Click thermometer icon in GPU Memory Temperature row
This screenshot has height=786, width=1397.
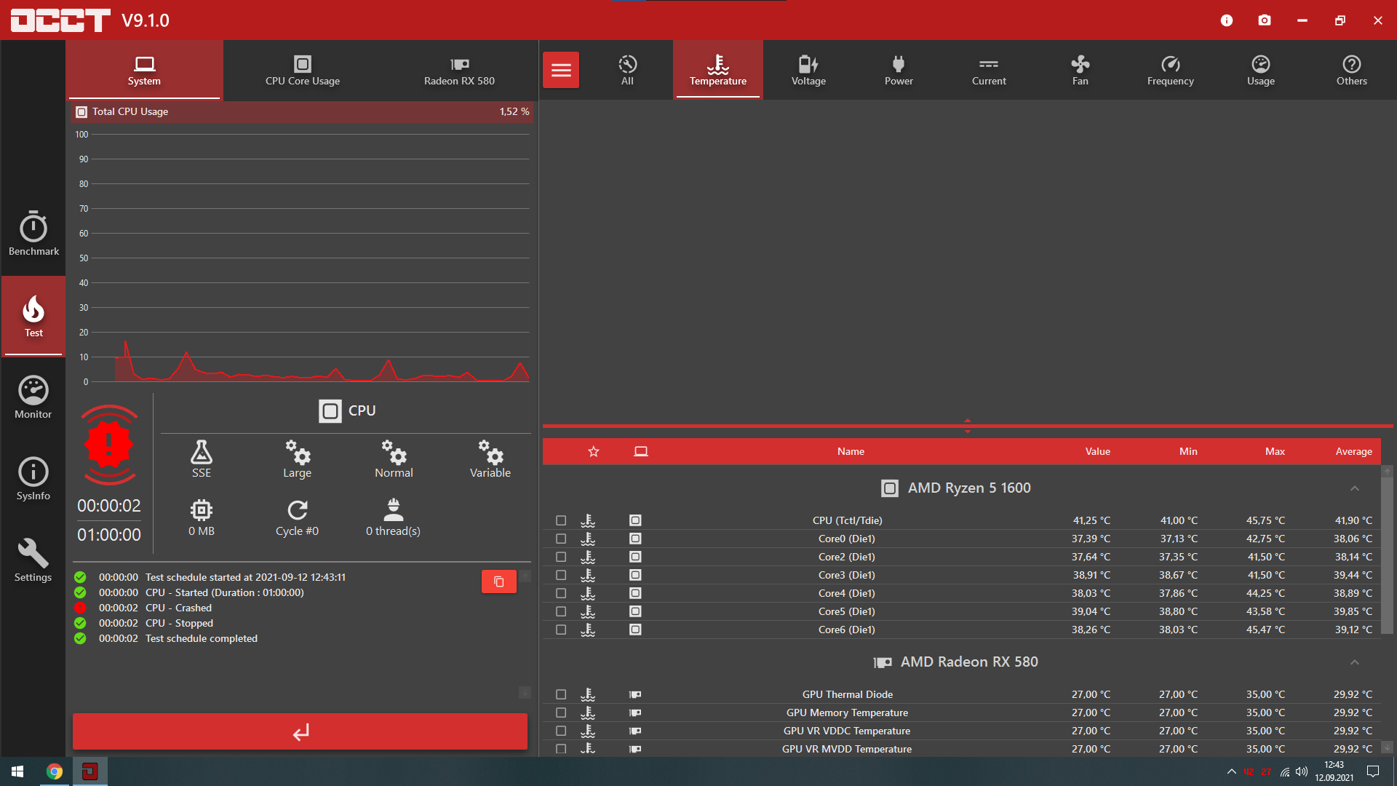click(588, 712)
